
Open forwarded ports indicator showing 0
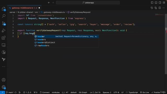click(35, 92)
